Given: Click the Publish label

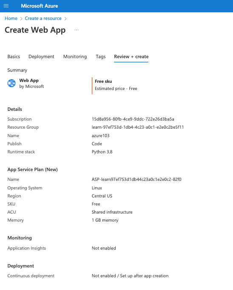Looking at the screenshot, I should 14,144.
